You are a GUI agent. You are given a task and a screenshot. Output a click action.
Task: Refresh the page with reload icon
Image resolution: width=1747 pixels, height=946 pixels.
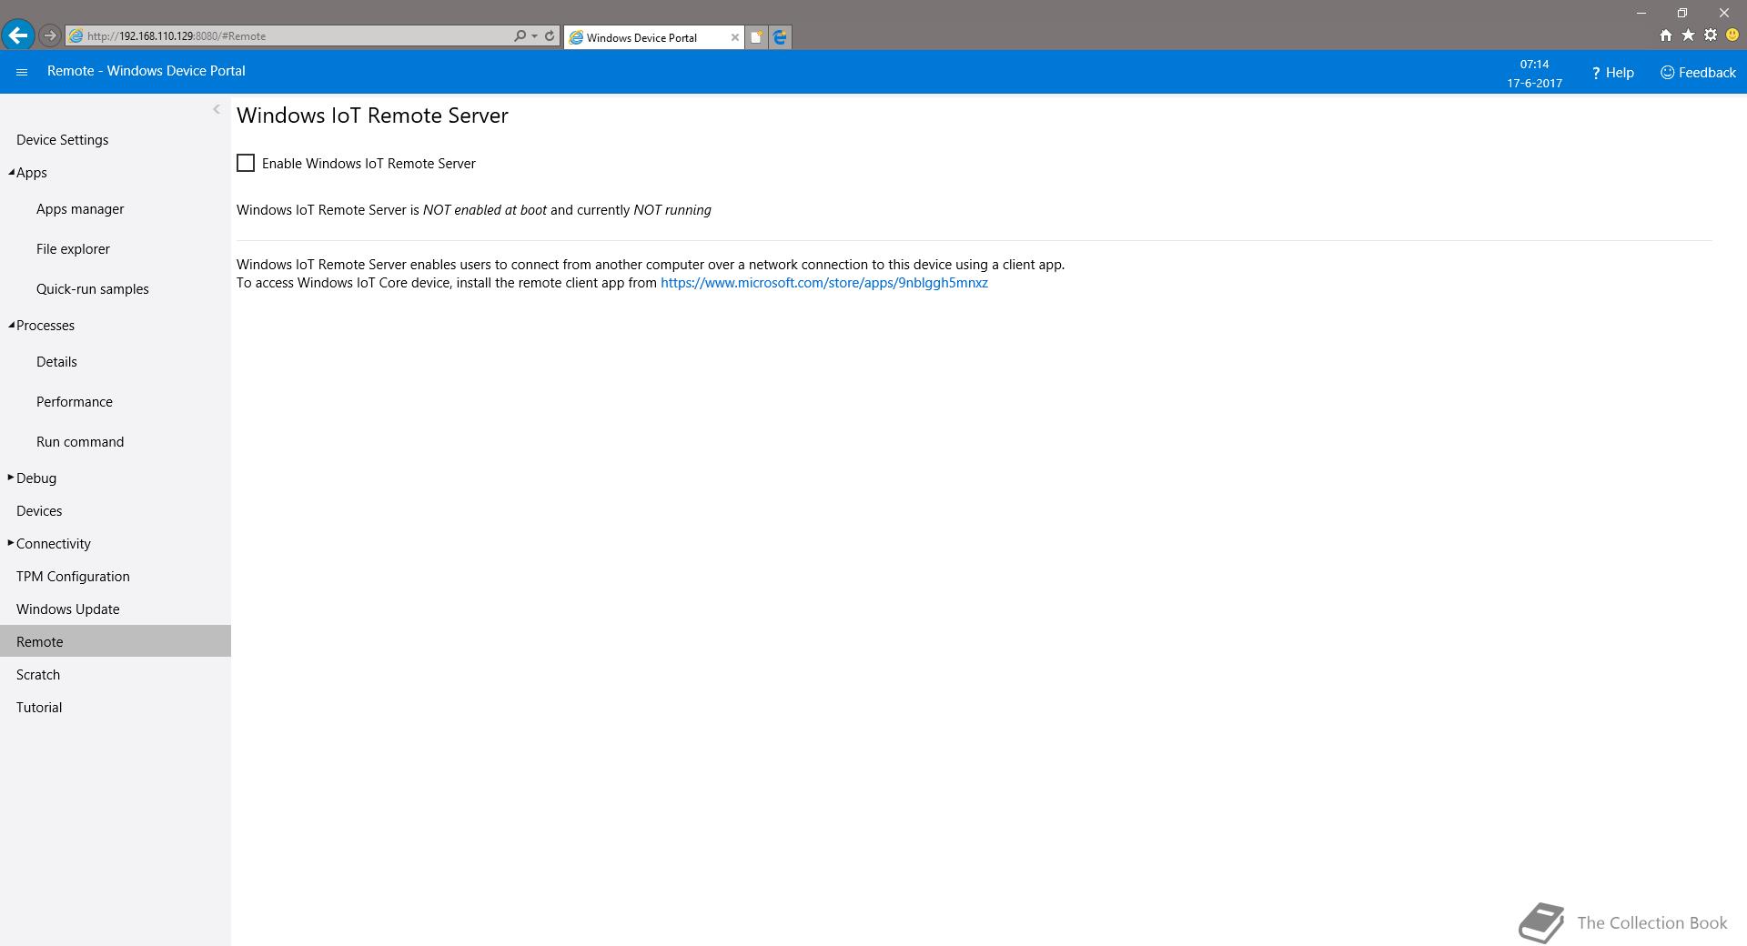[x=550, y=36]
